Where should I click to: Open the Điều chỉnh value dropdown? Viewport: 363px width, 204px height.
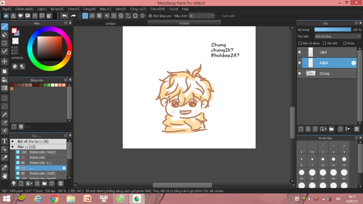tap(201, 16)
